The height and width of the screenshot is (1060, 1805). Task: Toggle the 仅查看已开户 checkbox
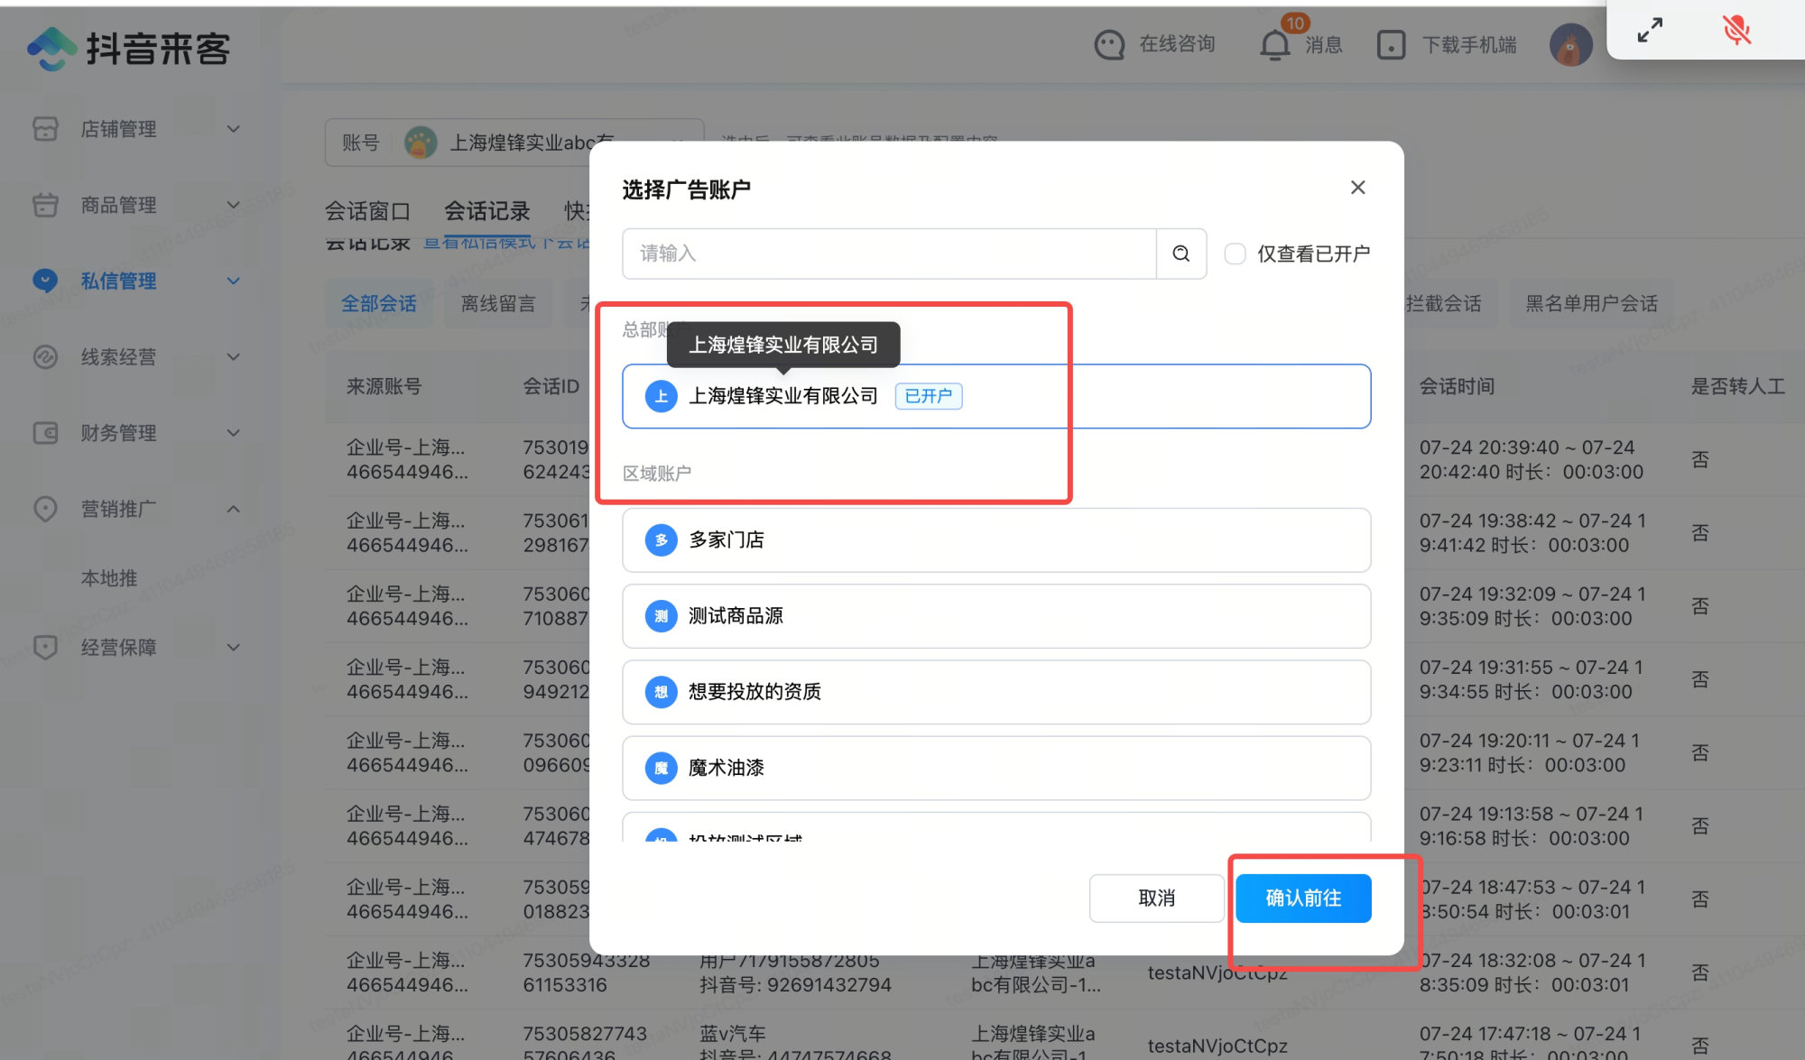click(x=1235, y=253)
